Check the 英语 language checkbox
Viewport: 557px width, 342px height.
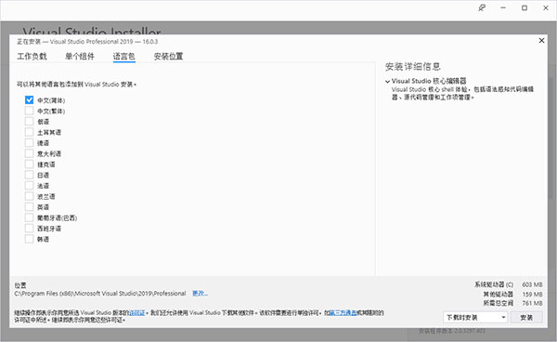tap(29, 207)
